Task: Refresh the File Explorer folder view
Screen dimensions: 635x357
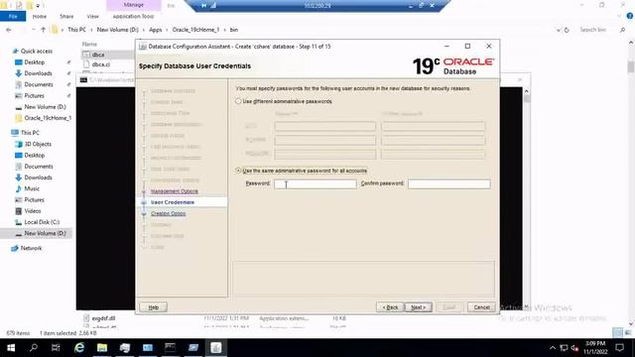Action: (567, 30)
